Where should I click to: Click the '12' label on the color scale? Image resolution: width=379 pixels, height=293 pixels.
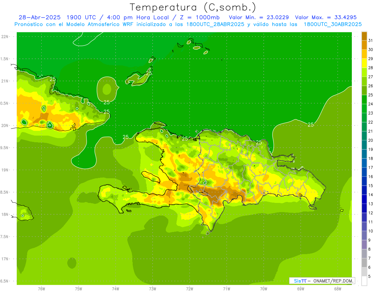371,213
